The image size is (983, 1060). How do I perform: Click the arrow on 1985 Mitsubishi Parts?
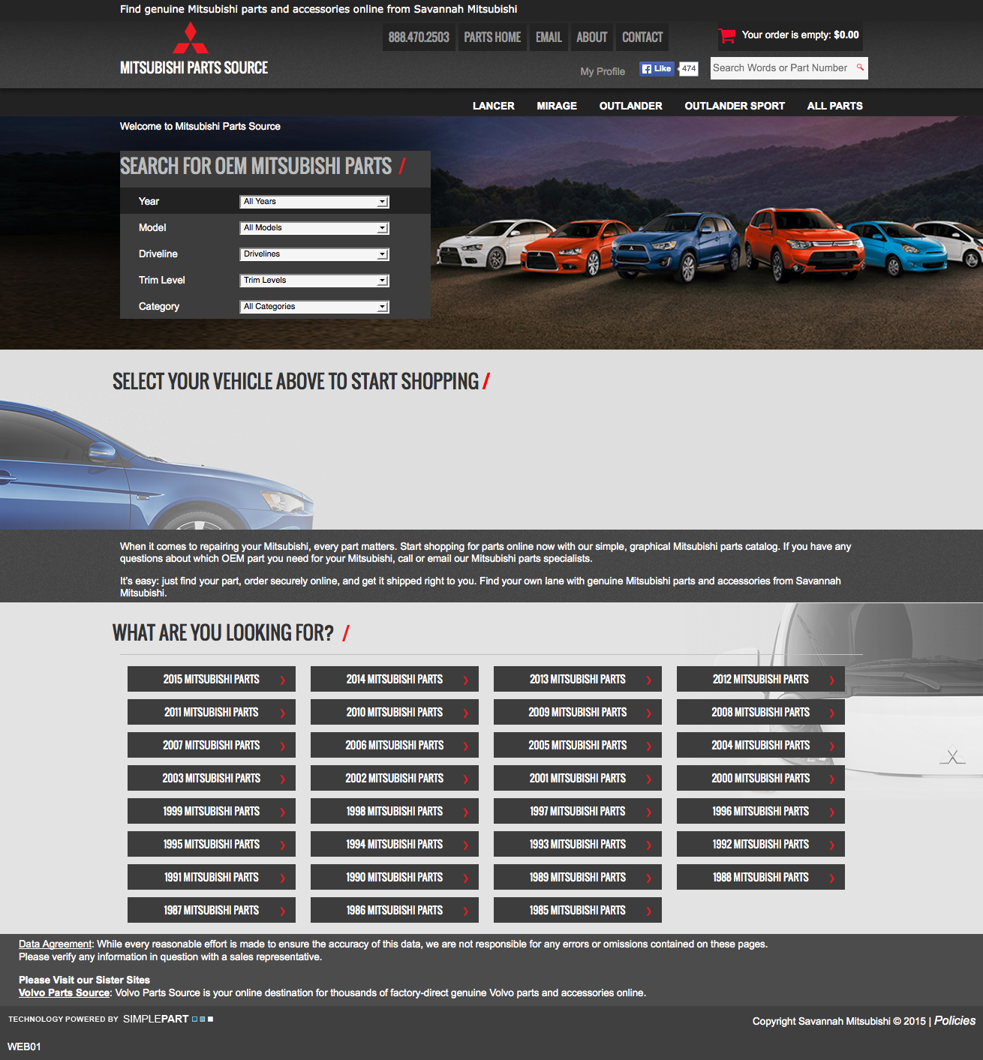click(648, 911)
